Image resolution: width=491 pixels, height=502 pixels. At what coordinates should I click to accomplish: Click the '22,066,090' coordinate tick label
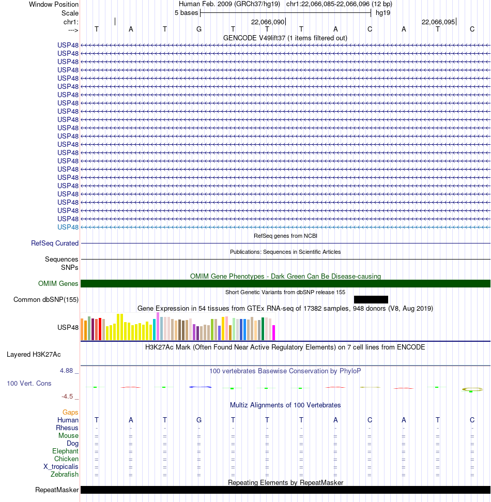pos(268,22)
